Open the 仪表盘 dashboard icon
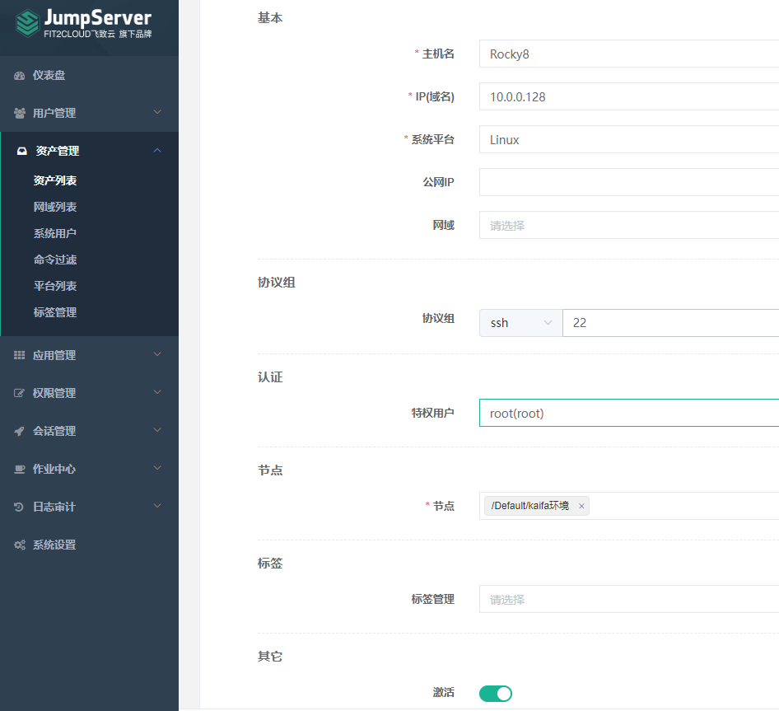Viewport: 779px width, 711px height. coord(20,76)
